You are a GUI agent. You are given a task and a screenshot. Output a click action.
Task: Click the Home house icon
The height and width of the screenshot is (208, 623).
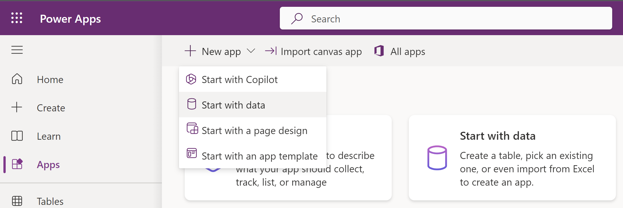pos(17,79)
